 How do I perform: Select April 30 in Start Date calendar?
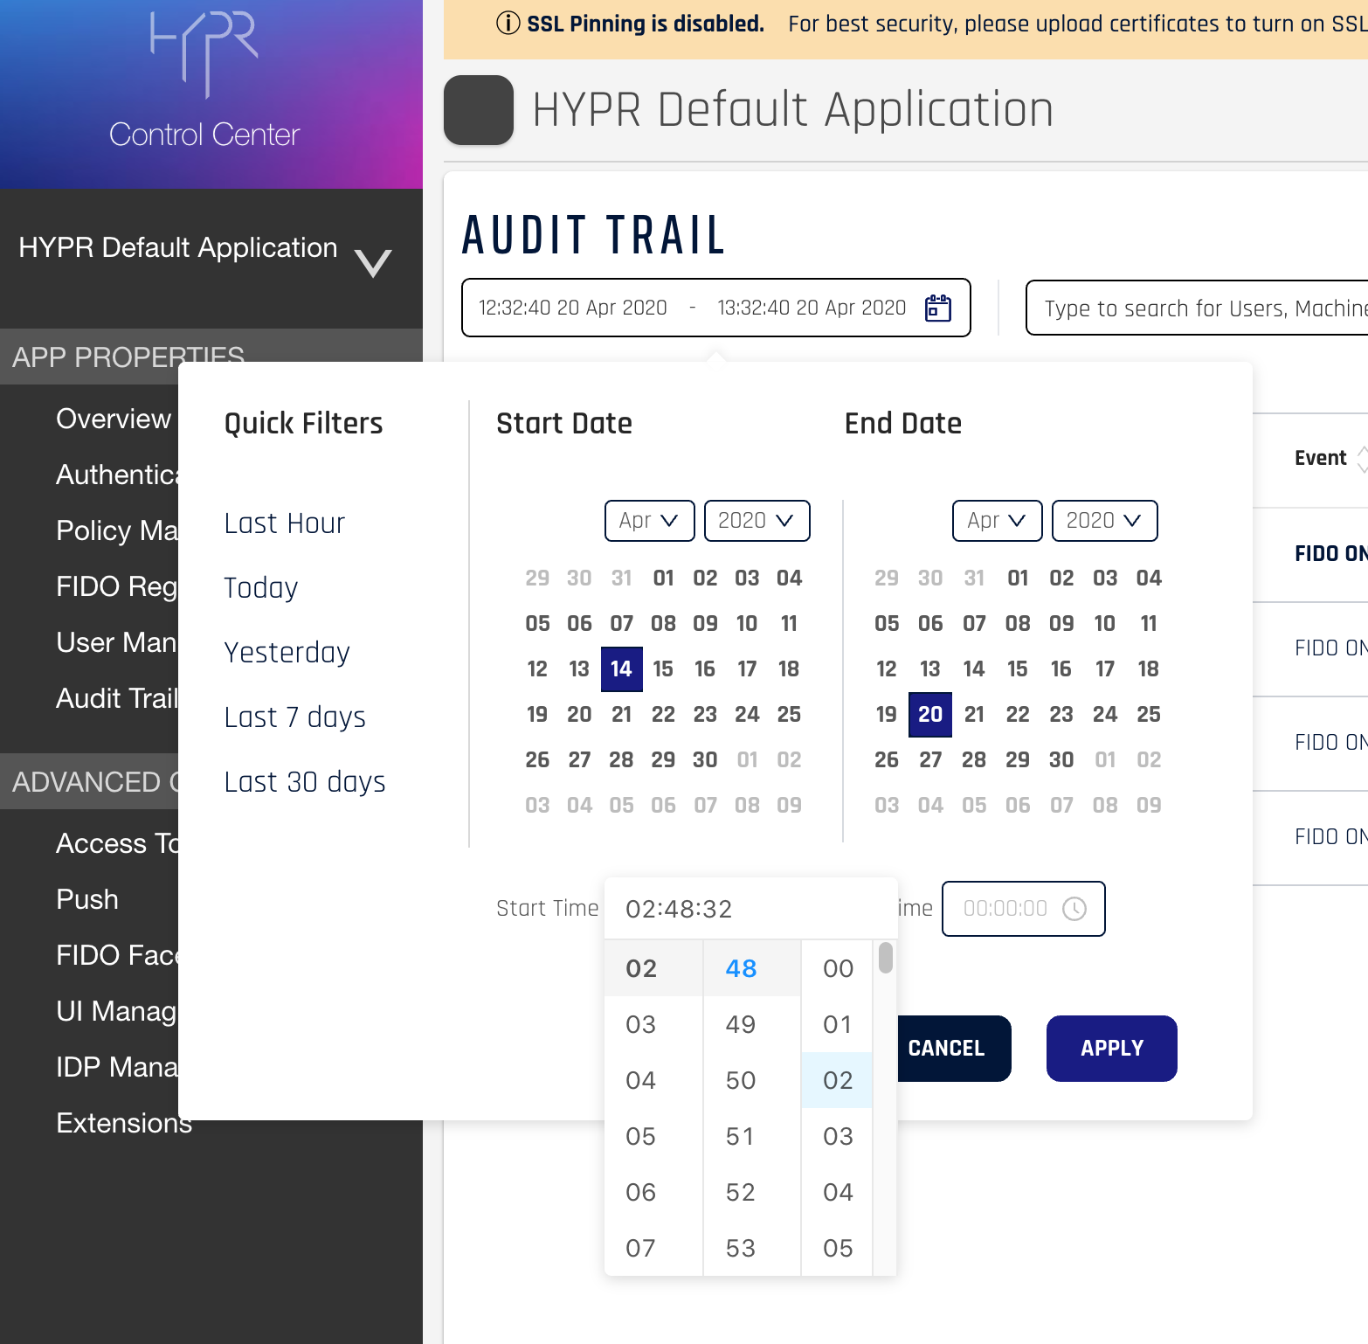coord(705,760)
